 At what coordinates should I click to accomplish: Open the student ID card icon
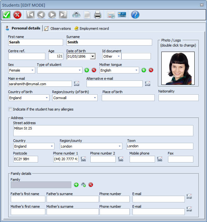point(122,15)
